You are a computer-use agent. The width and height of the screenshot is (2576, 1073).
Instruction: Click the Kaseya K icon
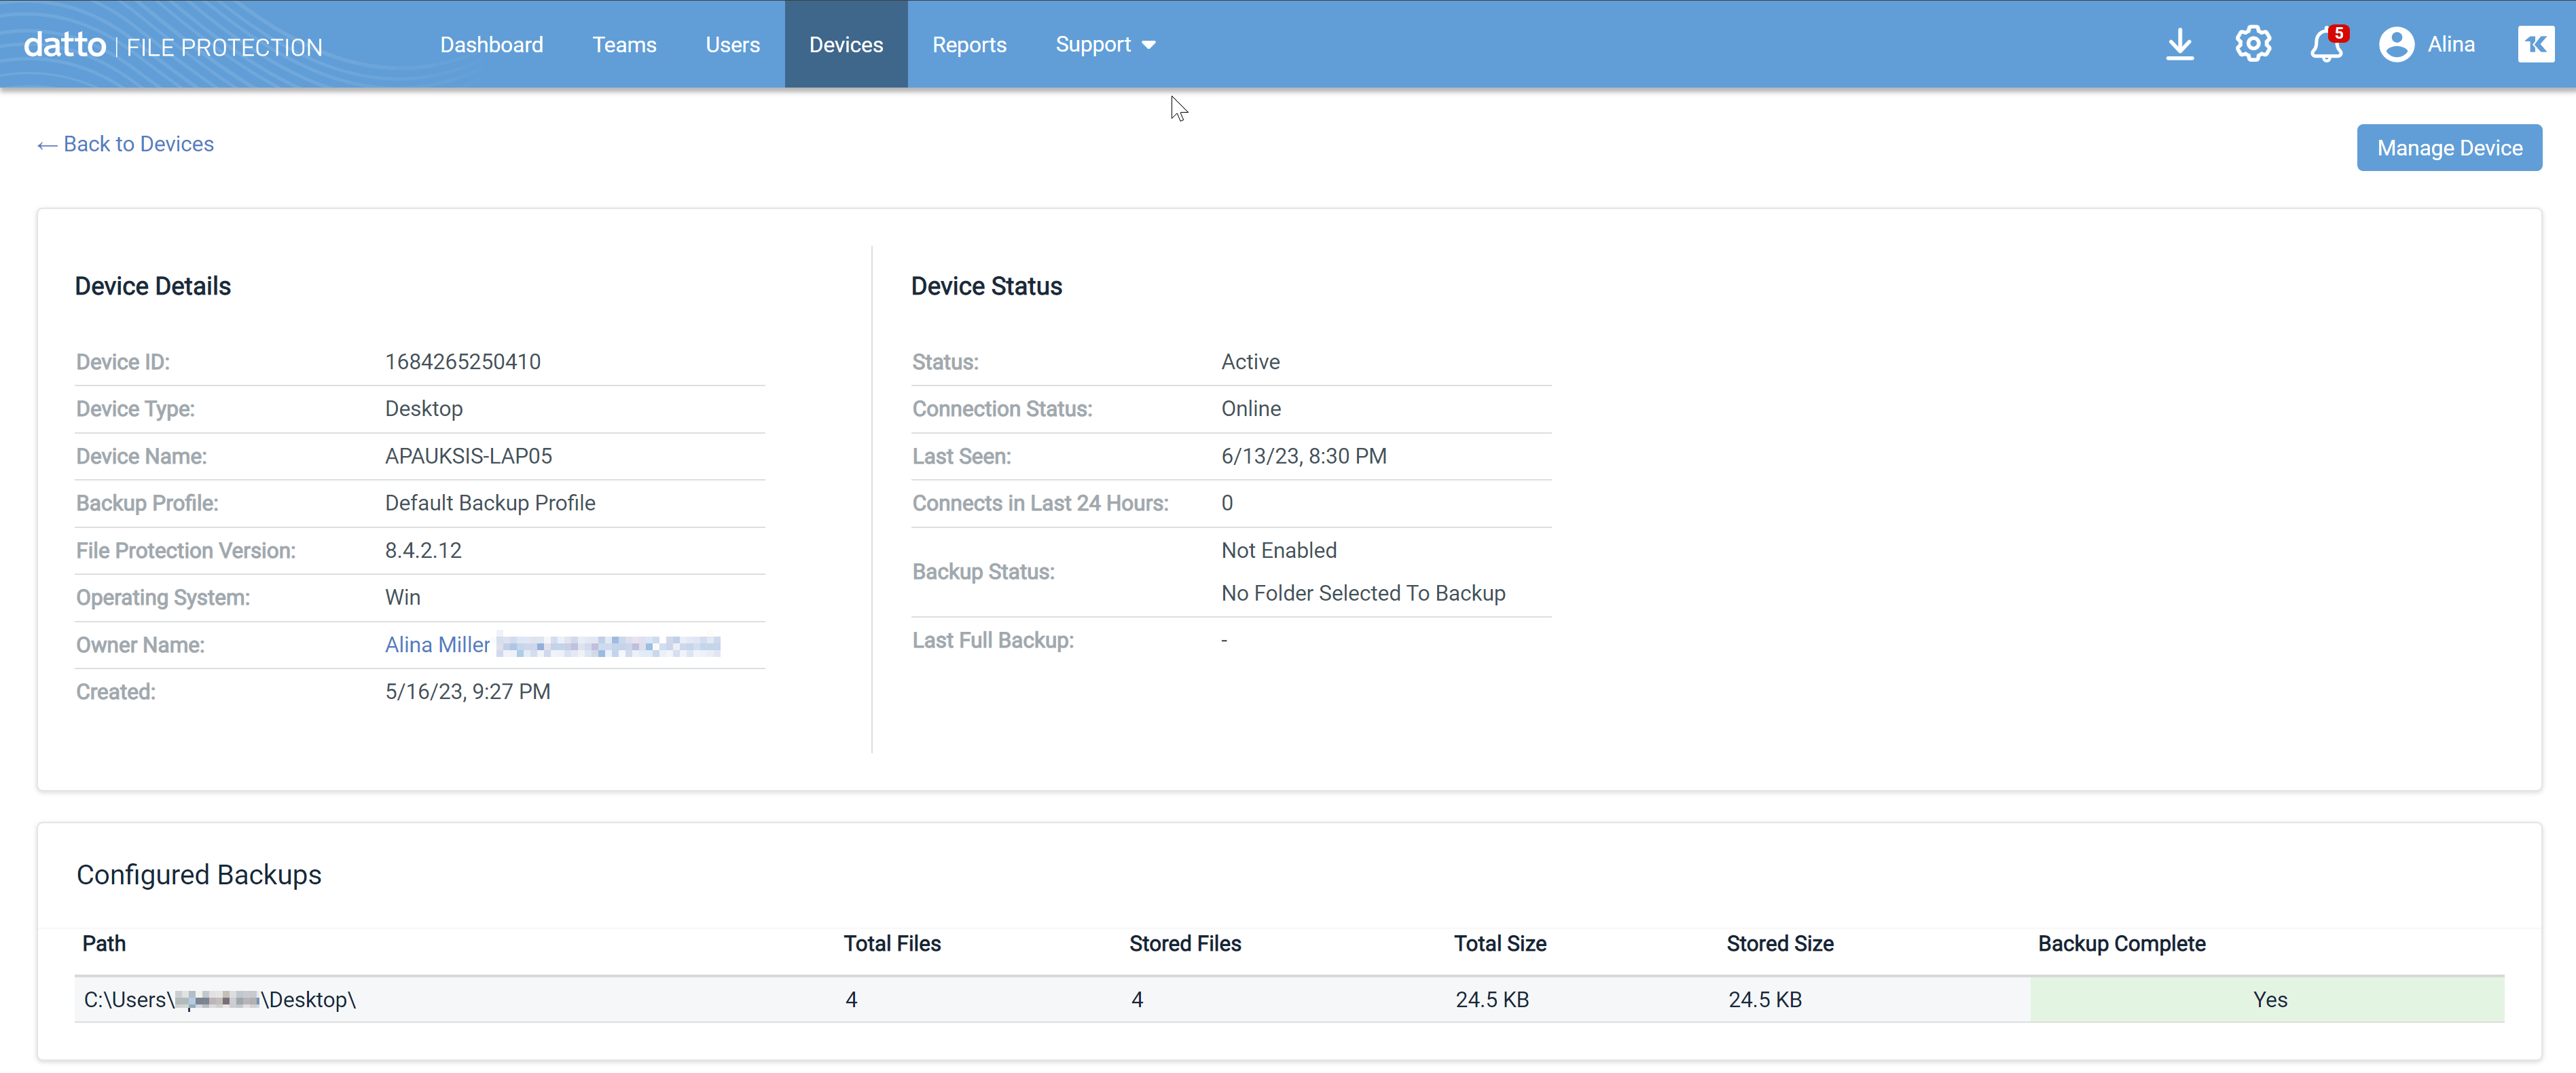[2535, 44]
